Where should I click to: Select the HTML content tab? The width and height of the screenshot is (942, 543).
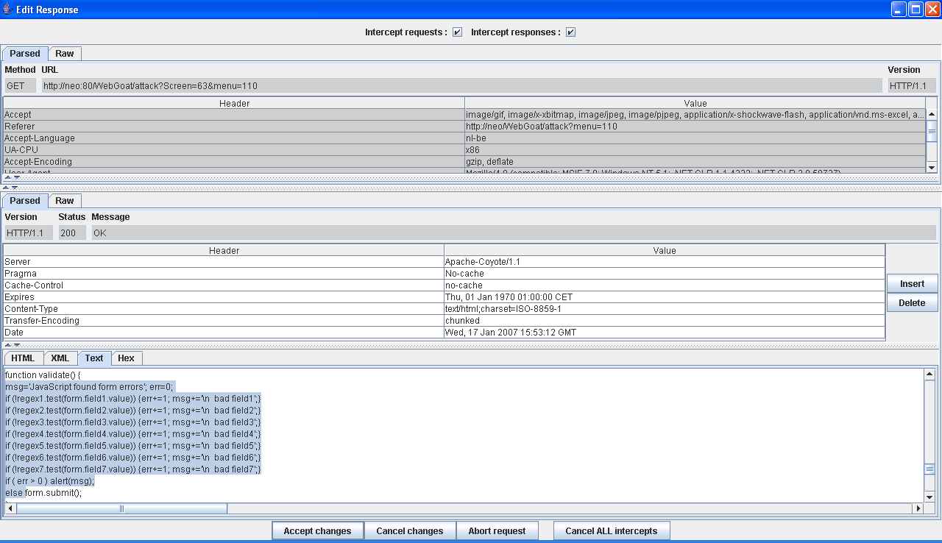tap(23, 358)
